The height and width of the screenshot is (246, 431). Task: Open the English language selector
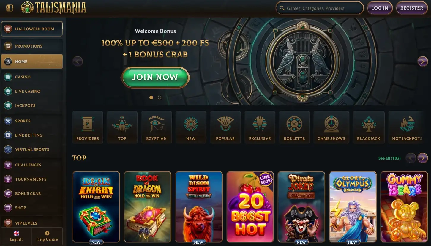click(16, 236)
